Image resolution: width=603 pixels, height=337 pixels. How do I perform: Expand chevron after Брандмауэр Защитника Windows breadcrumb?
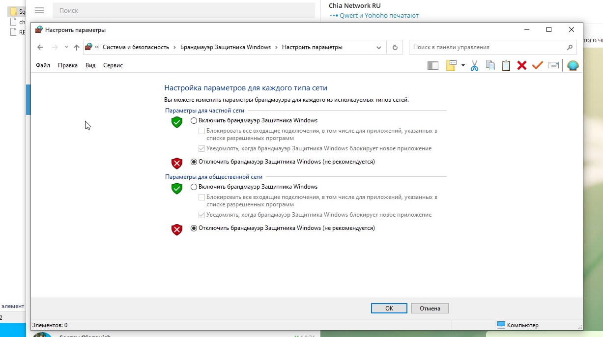coord(276,47)
